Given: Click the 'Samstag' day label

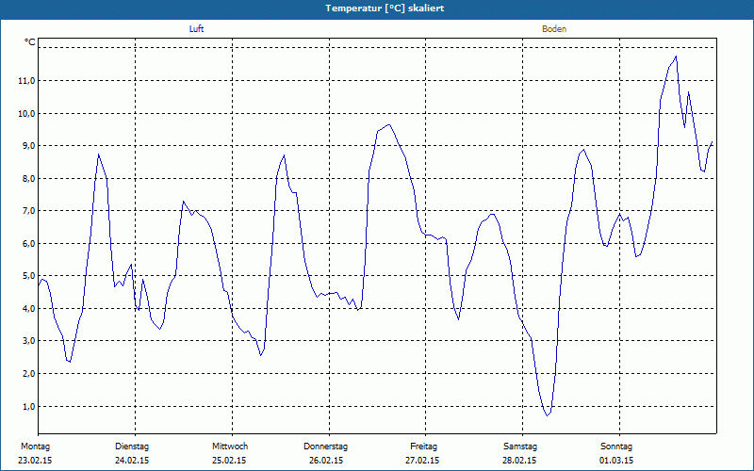Looking at the screenshot, I should 520,447.
